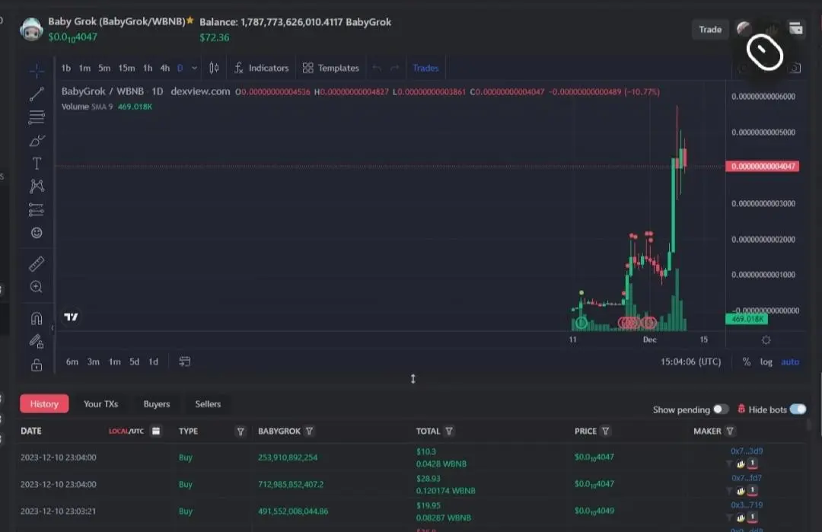This screenshot has height=532, width=822.
Task: Click the TradingView logo on chart
Action: (72, 317)
